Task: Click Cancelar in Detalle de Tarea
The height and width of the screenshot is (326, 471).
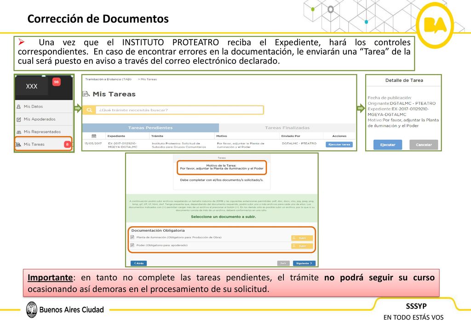Action: click(x=424, y=145)
